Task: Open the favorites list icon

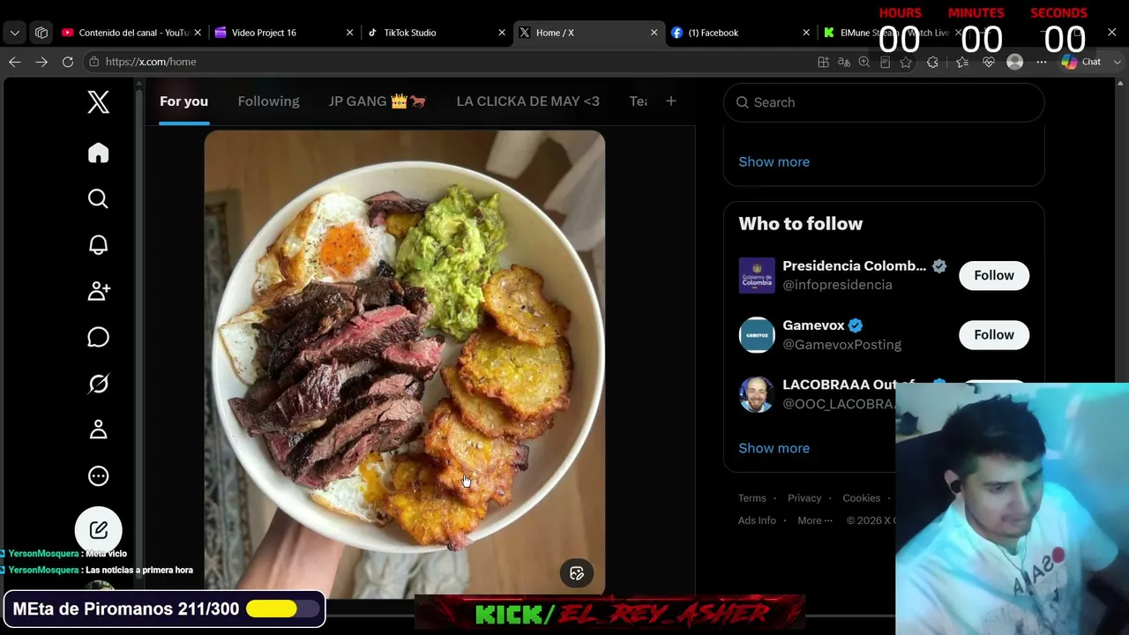Action: click(x=962, y=62)
